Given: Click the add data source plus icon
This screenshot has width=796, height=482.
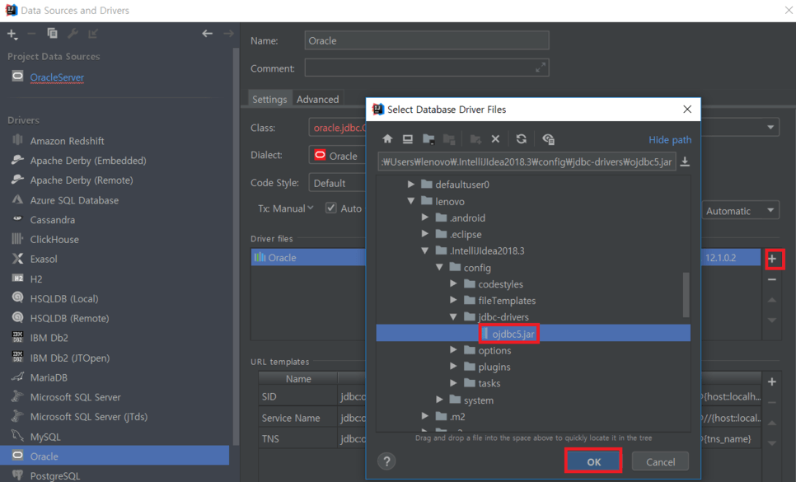Looking at the screenshot, I should click(x=12, y=34).
